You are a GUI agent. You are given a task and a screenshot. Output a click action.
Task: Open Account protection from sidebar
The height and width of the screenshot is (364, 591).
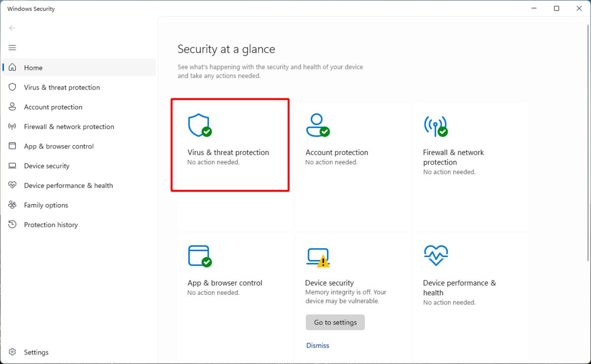(x=79, y=107)
